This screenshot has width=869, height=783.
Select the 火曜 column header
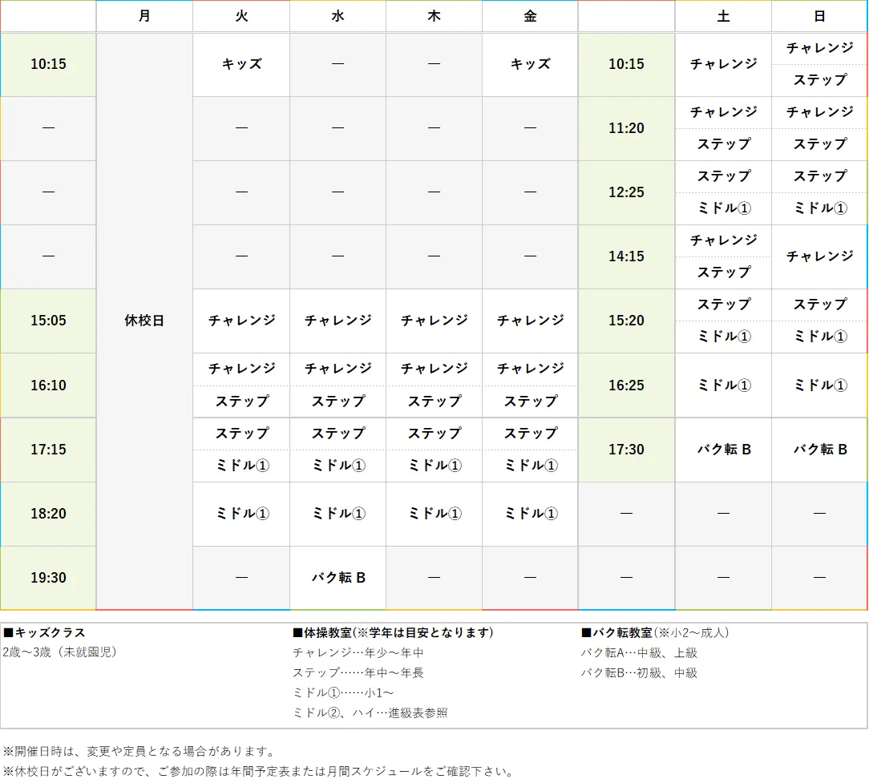tap(240, 16)
